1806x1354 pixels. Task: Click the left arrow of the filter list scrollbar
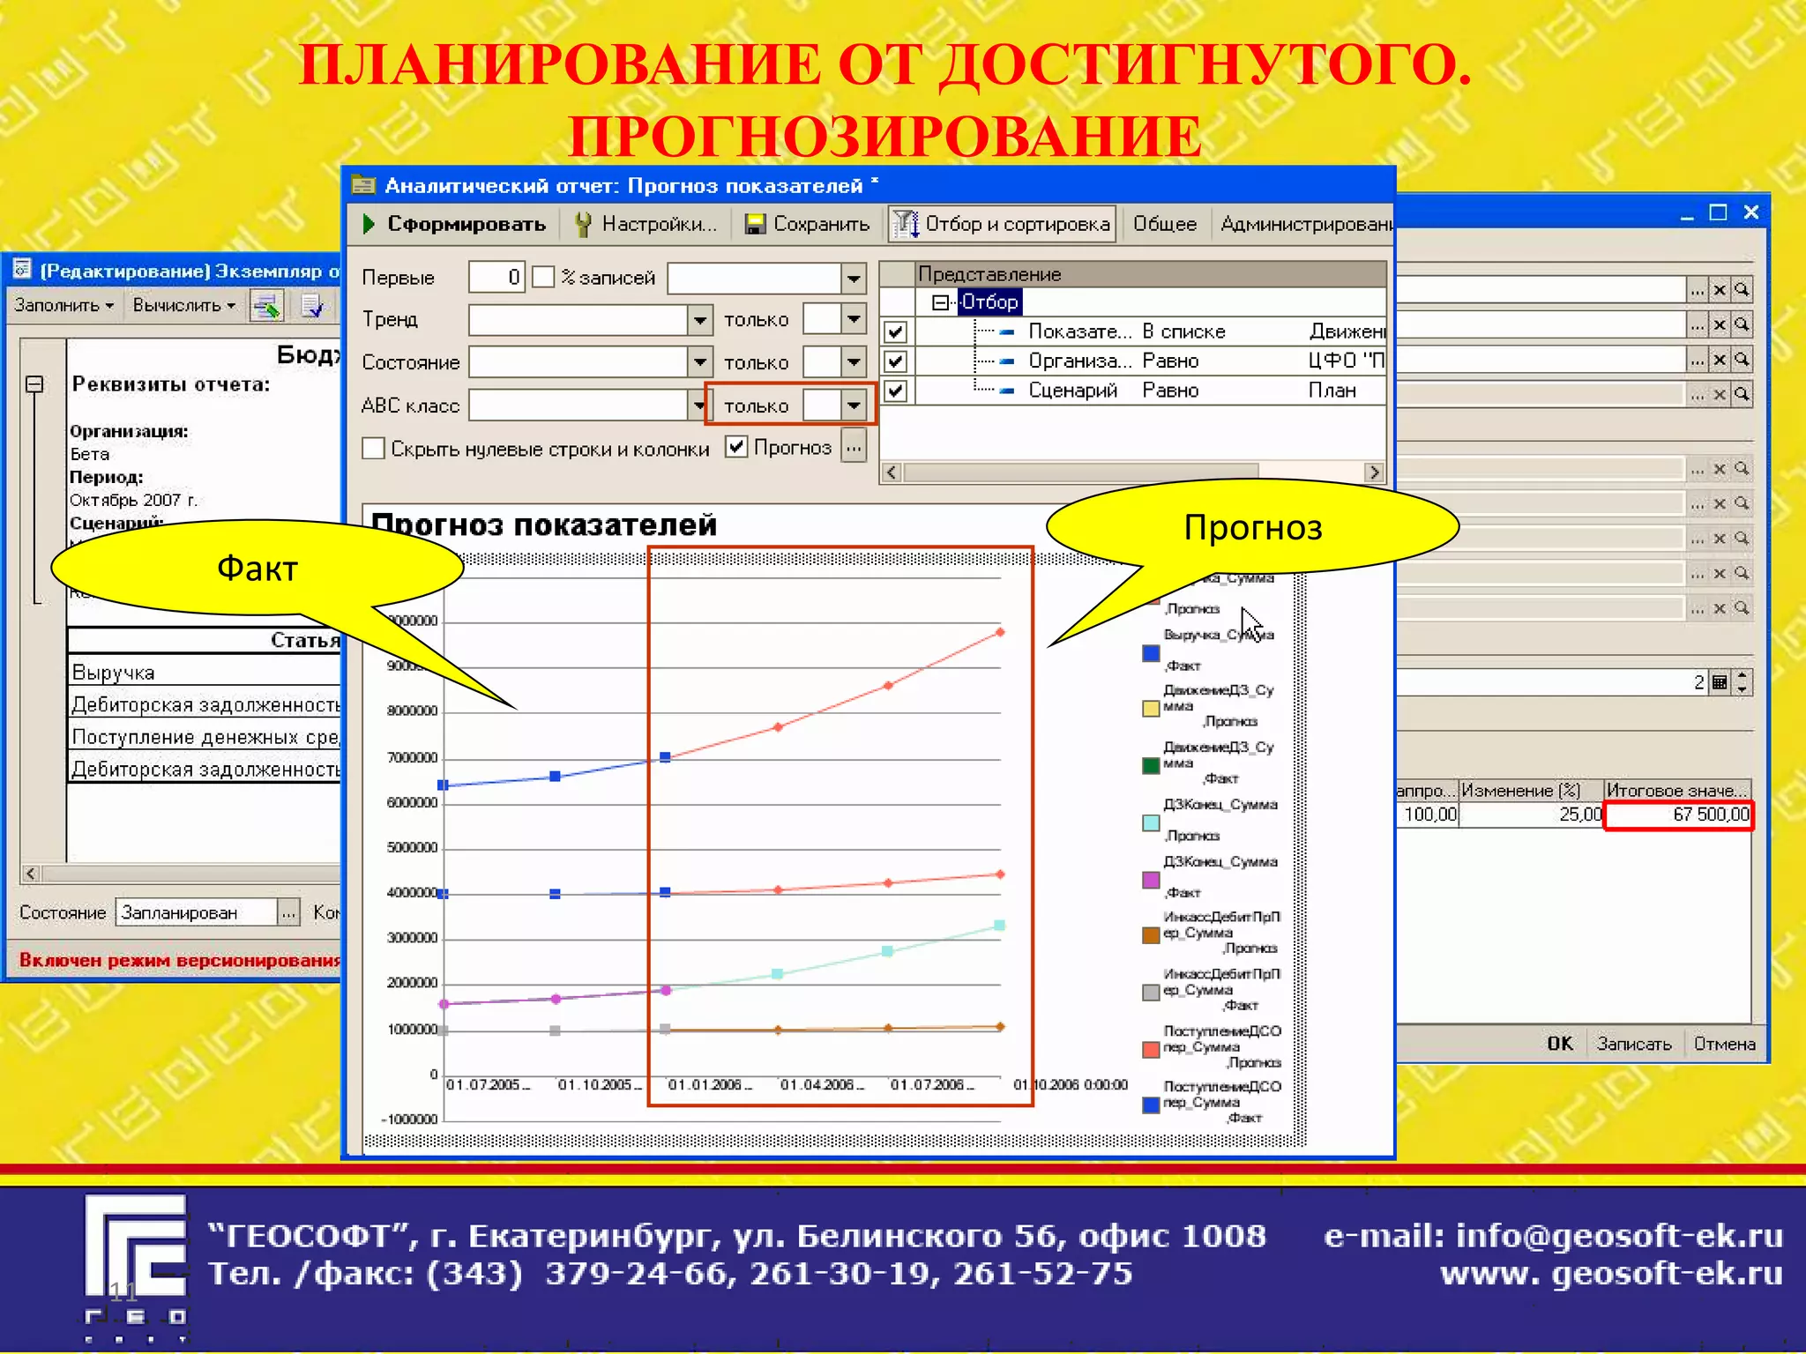[892, 472]
